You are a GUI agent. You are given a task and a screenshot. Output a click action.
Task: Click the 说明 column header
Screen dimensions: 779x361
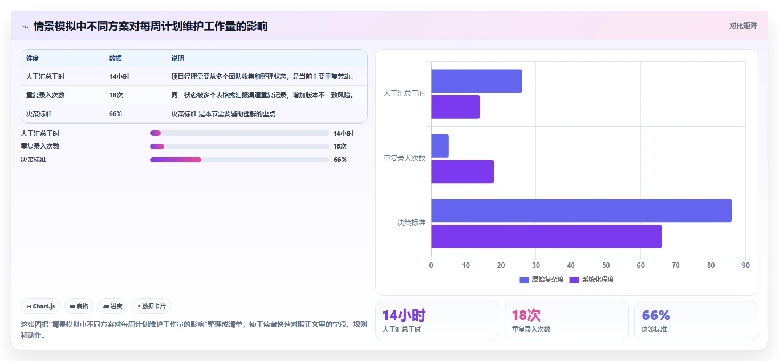click(x=177, y=59)
